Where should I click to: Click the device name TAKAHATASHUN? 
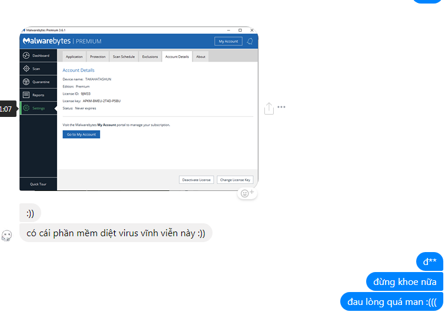(x=98, y=79)
